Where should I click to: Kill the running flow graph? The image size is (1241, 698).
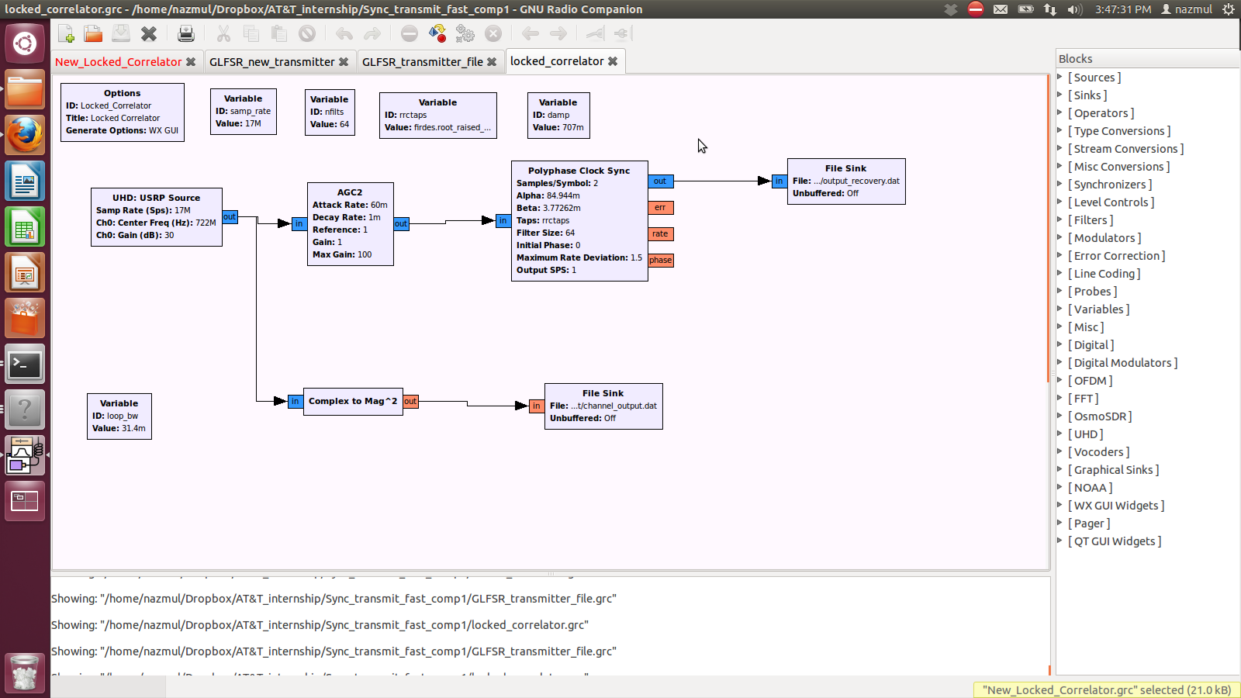pos(493,33)
